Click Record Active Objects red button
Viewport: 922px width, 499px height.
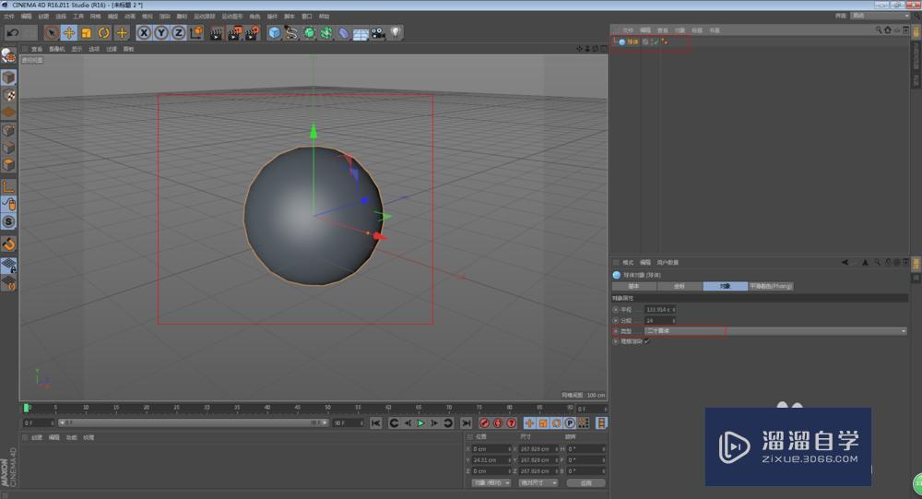(x=484, y=423)
